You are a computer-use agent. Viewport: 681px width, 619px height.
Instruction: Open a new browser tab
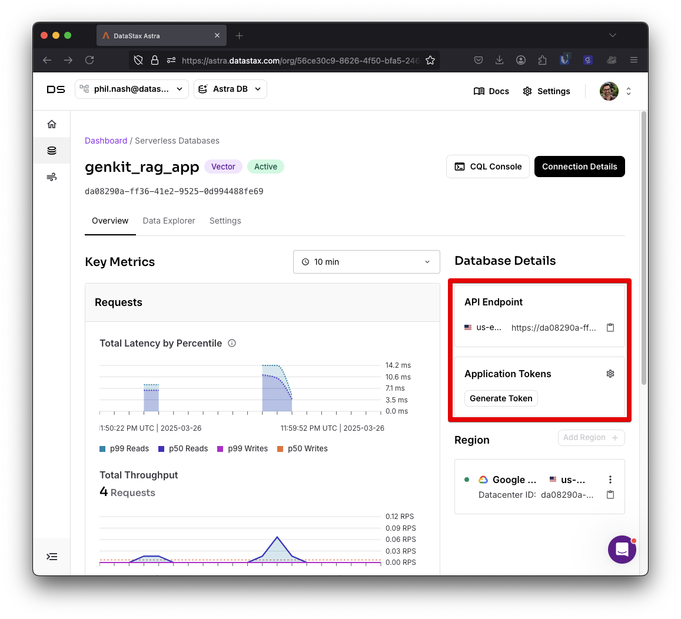tap(240, 35)
